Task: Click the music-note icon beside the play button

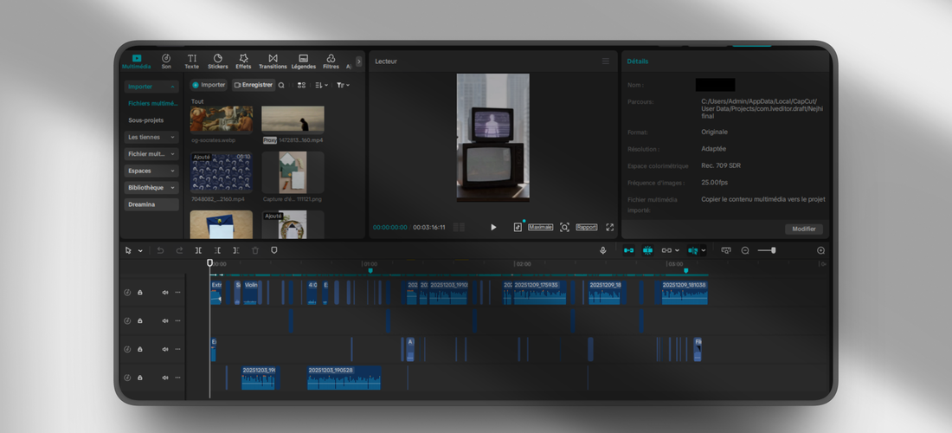Action: pyautogui.click(x=518, y=227)
